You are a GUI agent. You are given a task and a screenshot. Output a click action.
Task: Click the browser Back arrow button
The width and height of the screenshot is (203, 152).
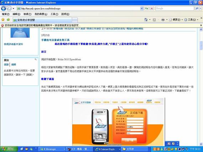[x=4, y=9]
